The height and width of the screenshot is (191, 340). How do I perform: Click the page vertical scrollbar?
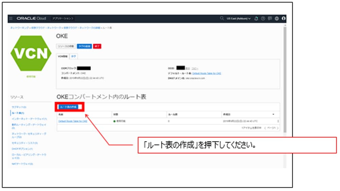pos(285,79)
